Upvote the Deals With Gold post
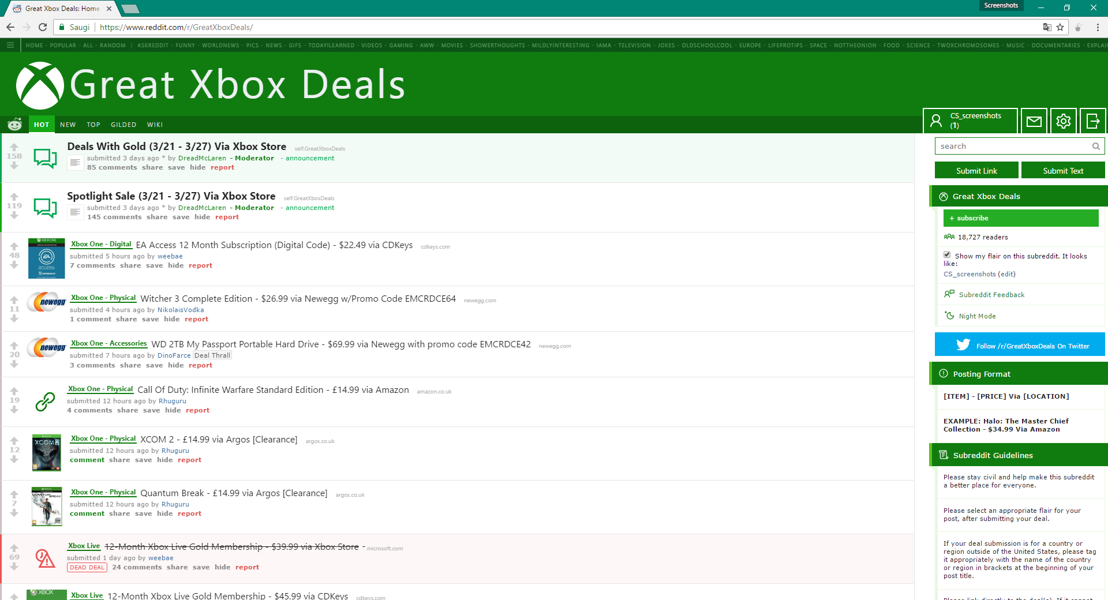Image resolution: width=1108 pixels, height=600 pixels. [x=14, y=147]
